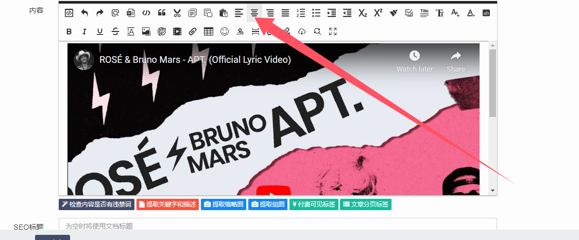Click the 检查内容是否有违禁词 button
This screenshot has height=240, width=579.
96,204
